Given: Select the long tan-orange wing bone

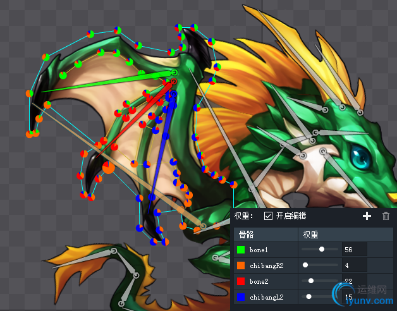Looking at the screenshot, I should 119,164.
